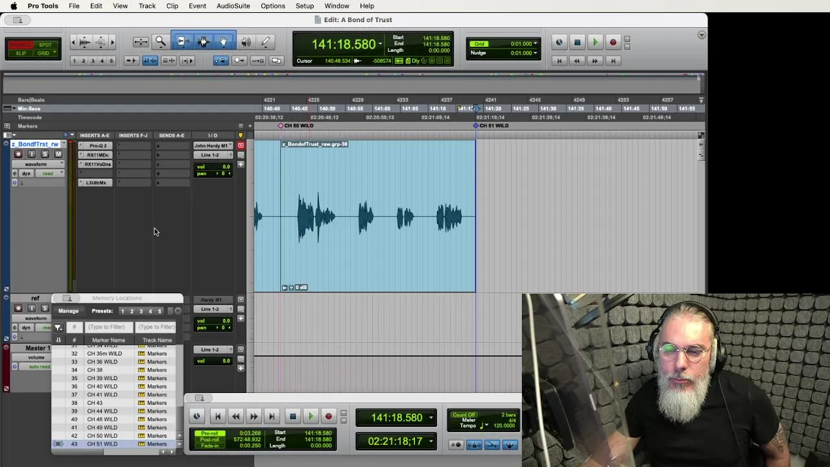
Task: Click the Memory Locations sort order icon
Action: point(58,340)
